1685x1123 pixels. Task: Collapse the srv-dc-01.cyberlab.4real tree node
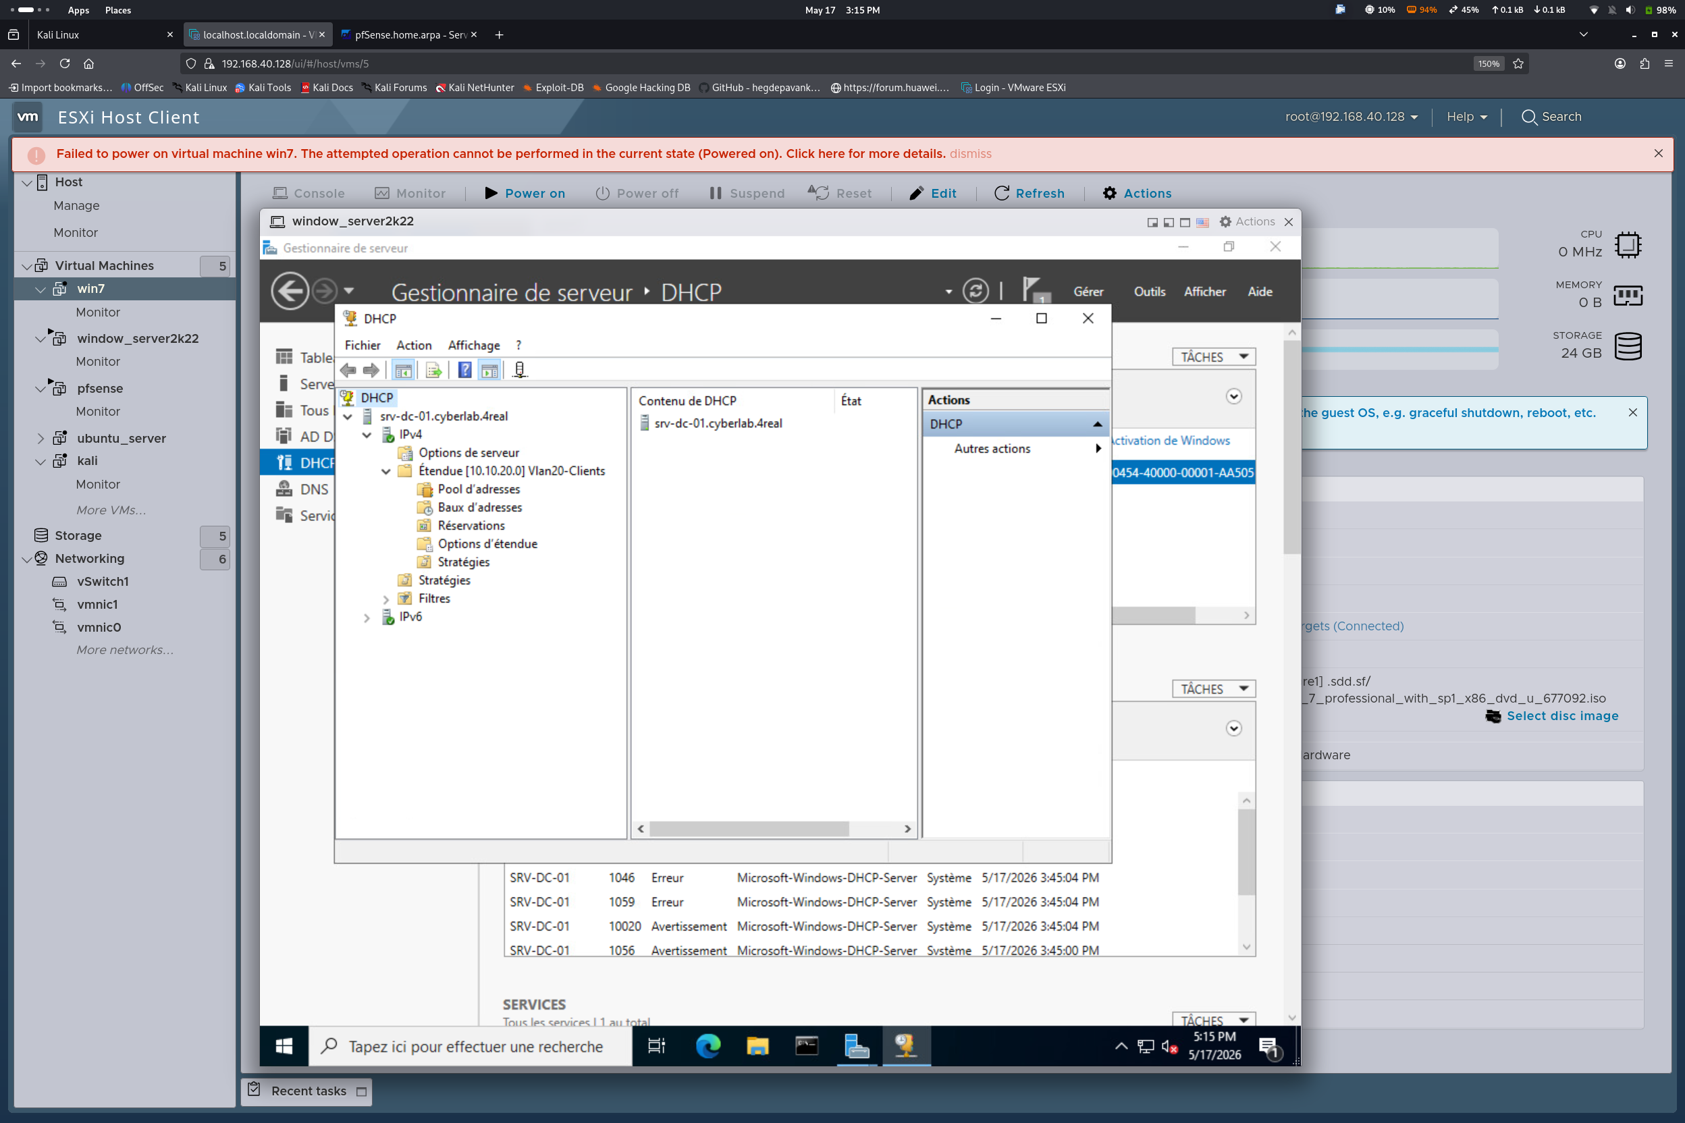(x=348, y=416)
